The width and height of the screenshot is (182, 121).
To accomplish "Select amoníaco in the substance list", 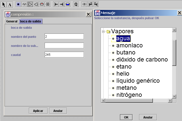I will [130, 45].
